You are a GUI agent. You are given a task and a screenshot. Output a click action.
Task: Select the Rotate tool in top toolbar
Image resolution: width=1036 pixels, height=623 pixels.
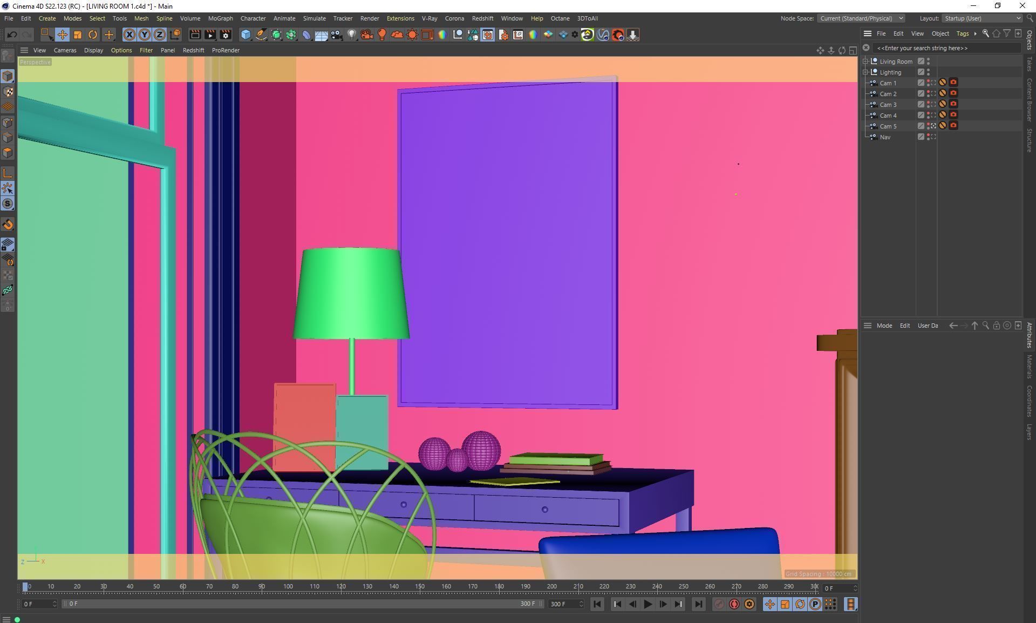pyautogui.click(x=93, y=35)
